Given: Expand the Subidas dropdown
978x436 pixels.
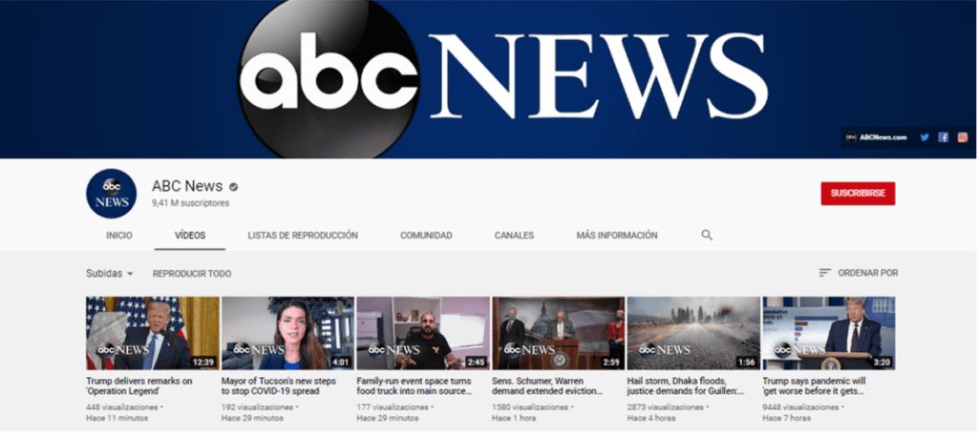Looking at the screenshot, I should 110,274.
